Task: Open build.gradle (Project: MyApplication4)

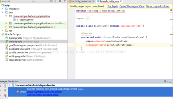Action: coord(30,38)
